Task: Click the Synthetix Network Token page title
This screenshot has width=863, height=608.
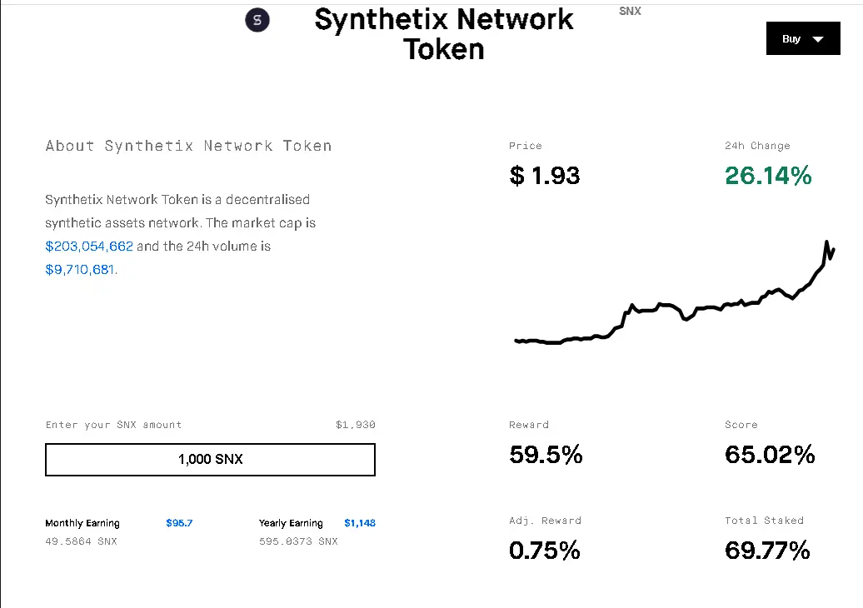Action: tap(444, 34)
